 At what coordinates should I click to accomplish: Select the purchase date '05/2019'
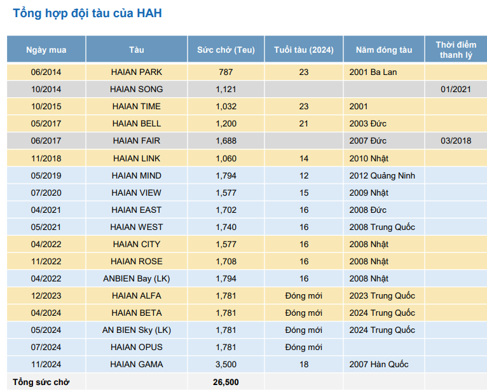click(46, 175)
